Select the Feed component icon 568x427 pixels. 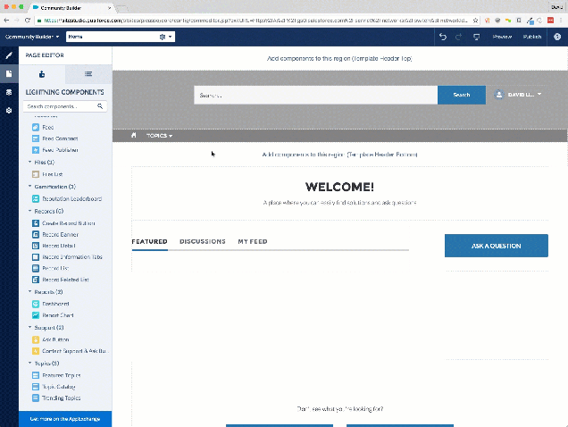point(36,127)
